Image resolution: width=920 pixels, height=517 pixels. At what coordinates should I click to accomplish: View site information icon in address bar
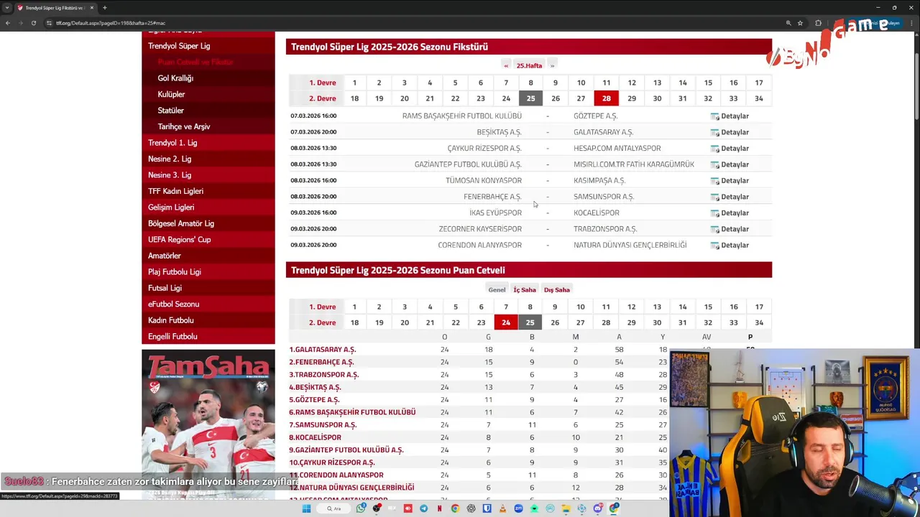[49, 23]
